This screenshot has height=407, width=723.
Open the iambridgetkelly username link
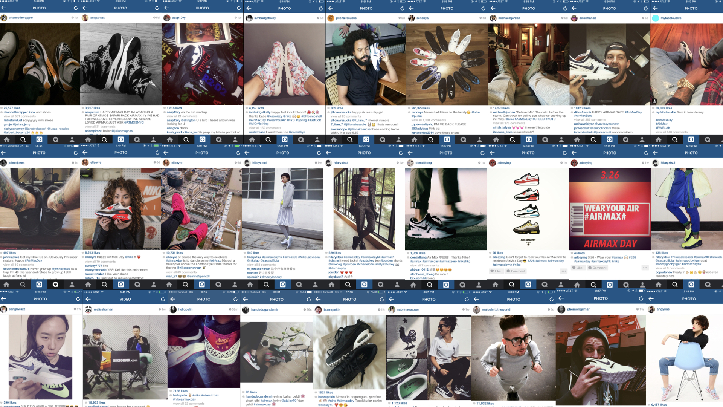[265, 18]
